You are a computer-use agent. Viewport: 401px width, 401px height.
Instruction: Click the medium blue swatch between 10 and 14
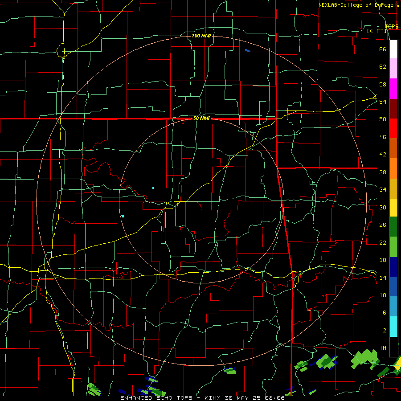click(393, 286)
